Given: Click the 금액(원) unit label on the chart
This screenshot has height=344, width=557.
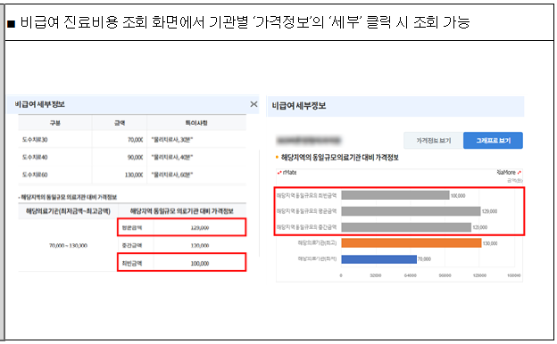Looking at the screenshot, I should [x=515, y=181].
